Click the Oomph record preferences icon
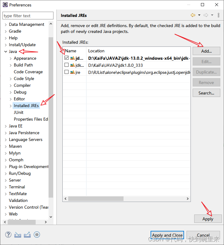The image size is (224, 245). 37,235
